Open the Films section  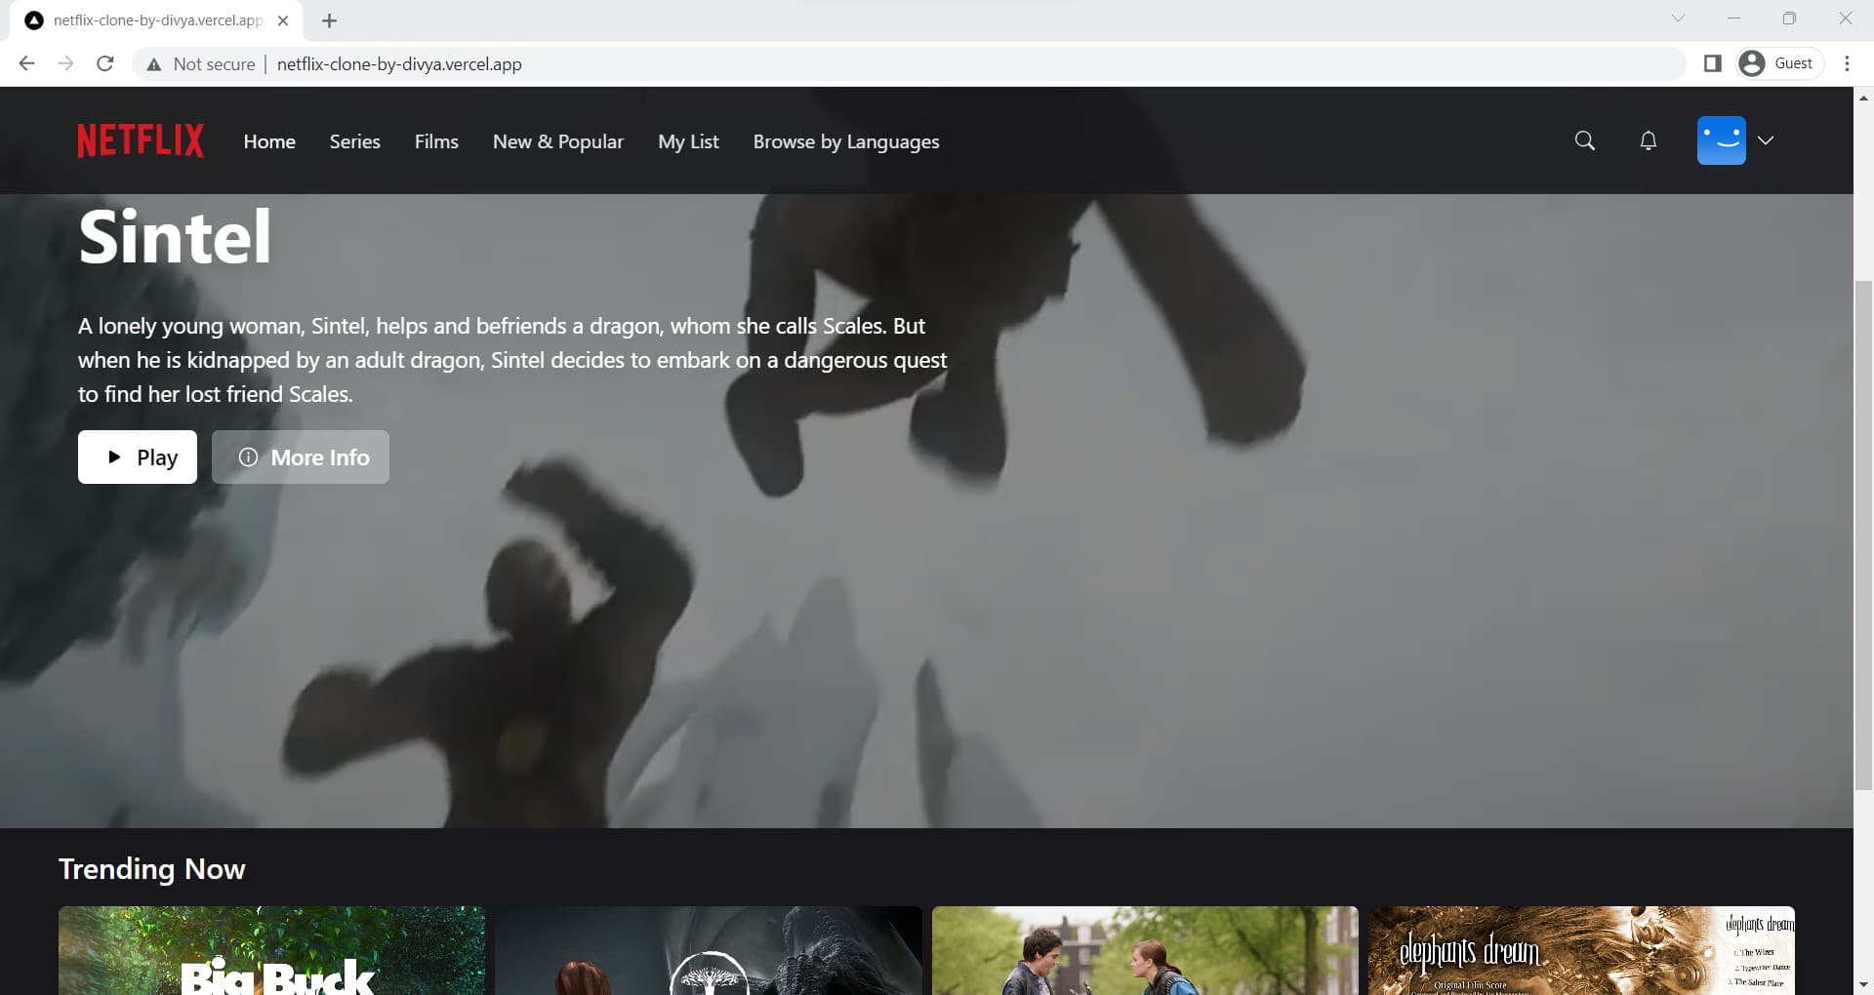(x=436, y=140)
